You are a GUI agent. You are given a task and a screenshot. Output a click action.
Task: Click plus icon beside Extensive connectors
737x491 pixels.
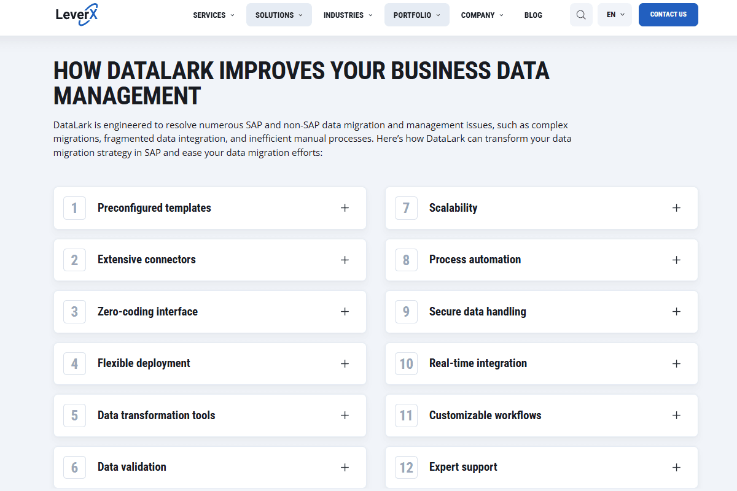pyautogui.click(x=345, y=260)
